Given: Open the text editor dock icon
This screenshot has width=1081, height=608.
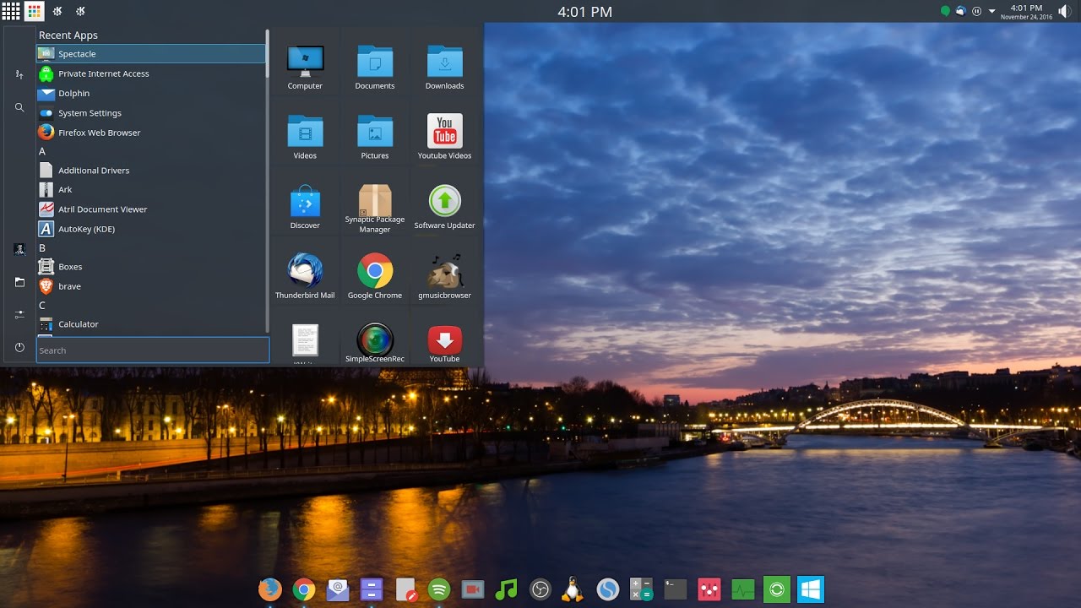Looking at the screenshot, I should [406, 589].
